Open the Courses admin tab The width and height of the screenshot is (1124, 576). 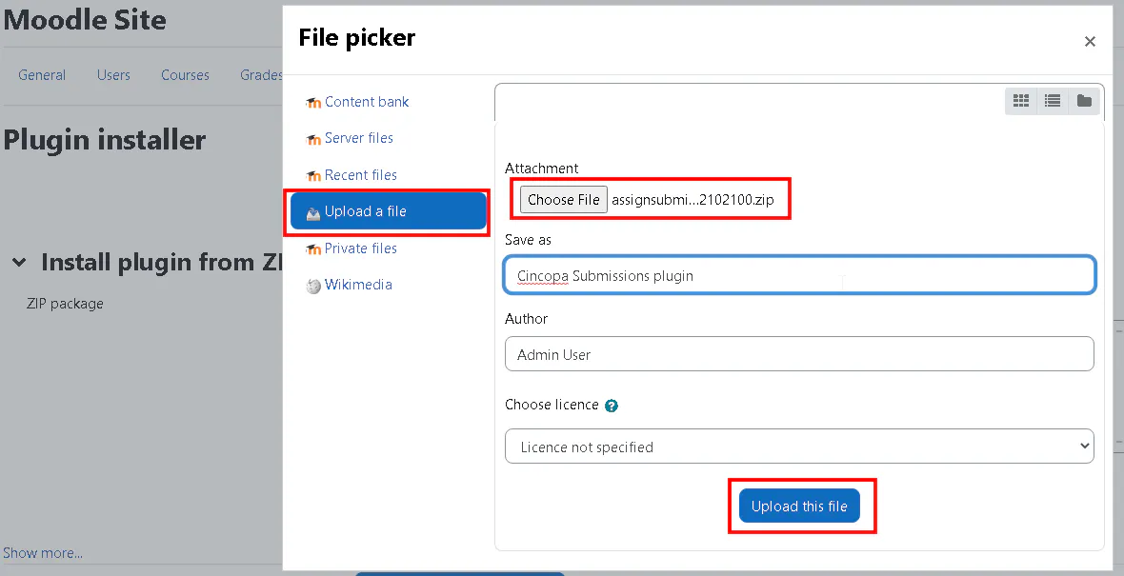(185, 75)
